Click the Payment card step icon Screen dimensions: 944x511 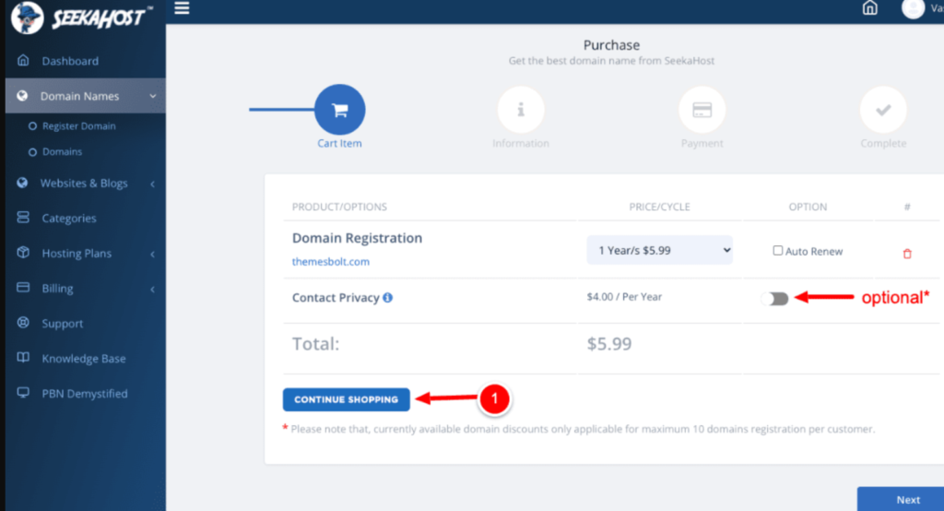(702, 110)
